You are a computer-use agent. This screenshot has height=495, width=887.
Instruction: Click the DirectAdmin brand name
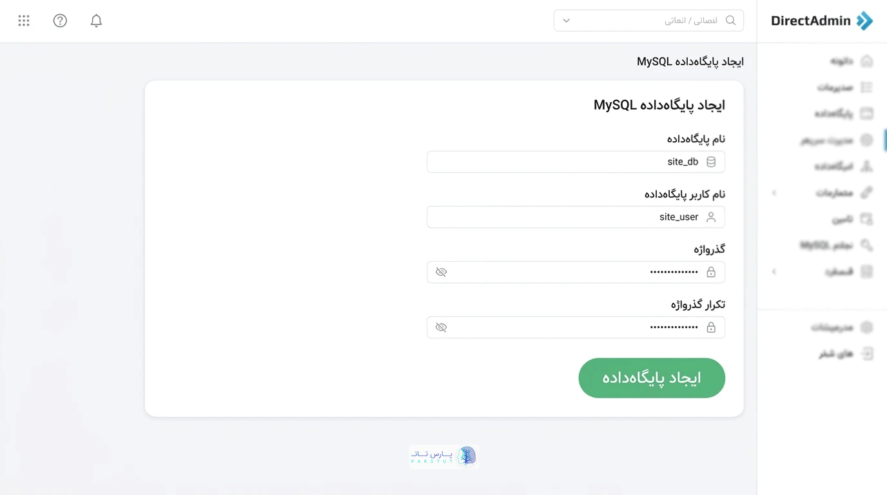coord(811,21)
